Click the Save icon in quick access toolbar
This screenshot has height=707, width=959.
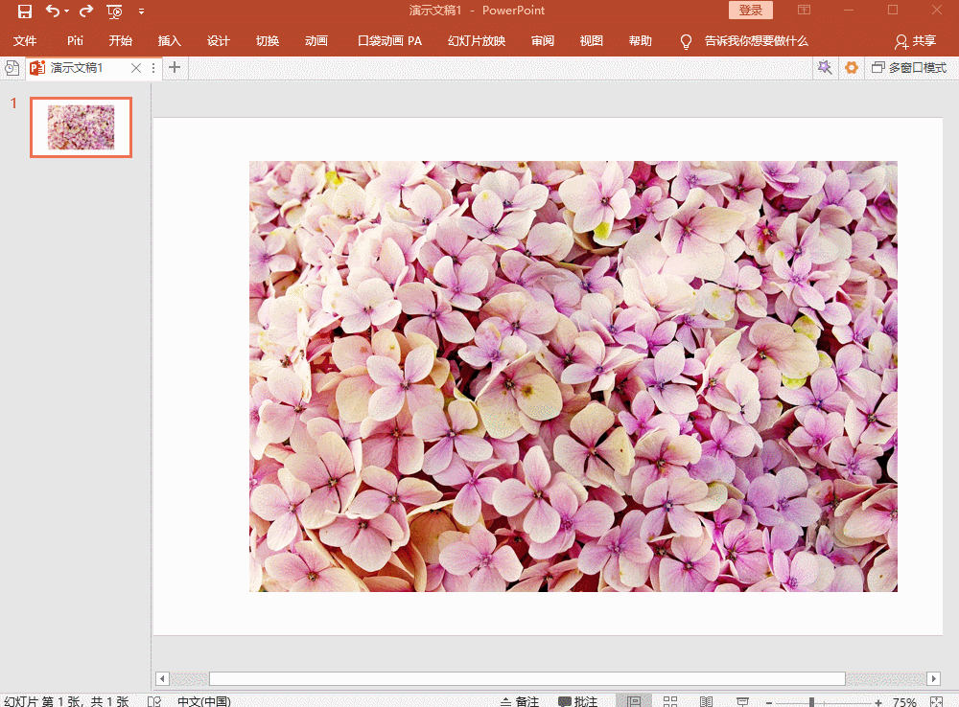click(25, 11)
